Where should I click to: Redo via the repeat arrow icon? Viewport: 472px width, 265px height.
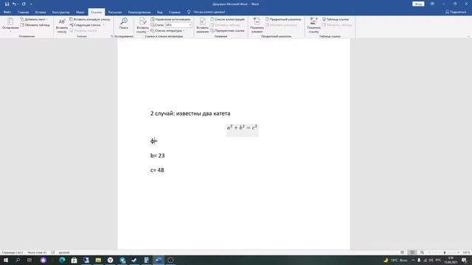(24, 4)
